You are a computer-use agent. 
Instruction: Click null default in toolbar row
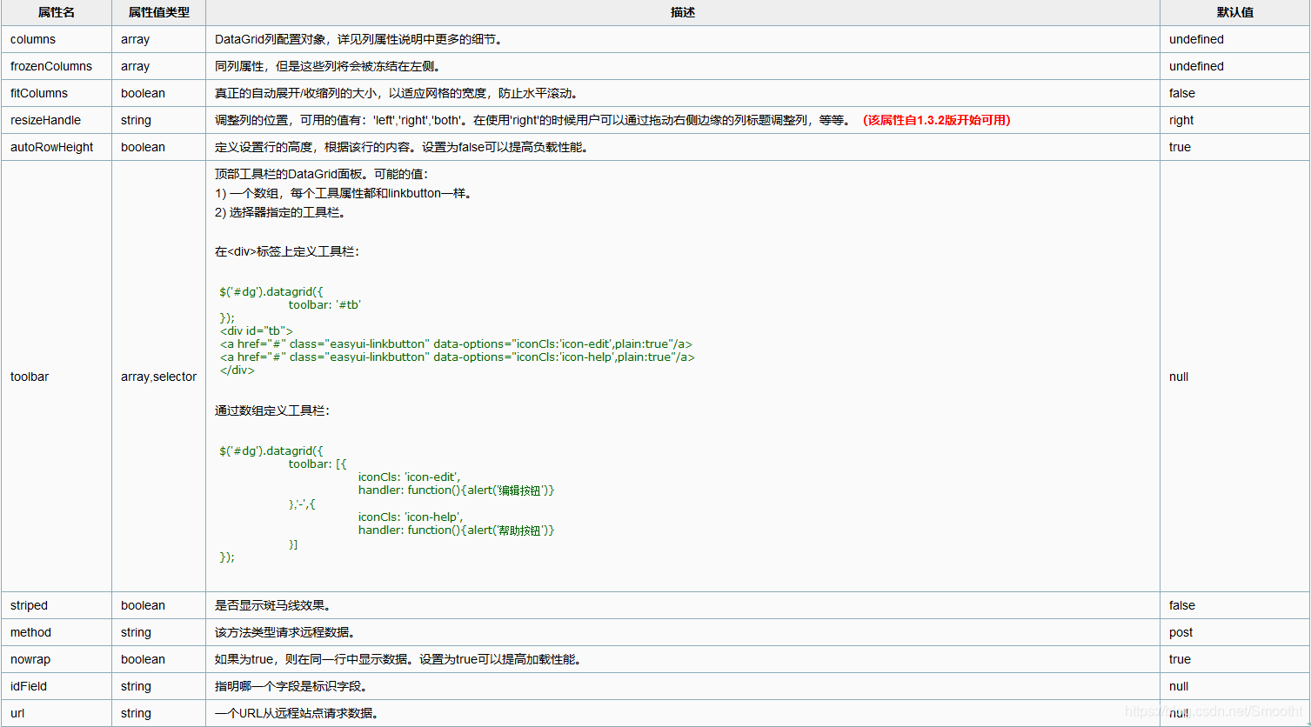[1179, 377]
